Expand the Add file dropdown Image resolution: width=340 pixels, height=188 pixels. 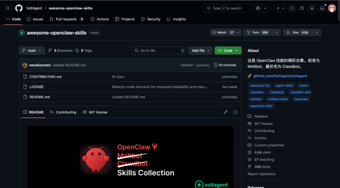pos(201,50)
